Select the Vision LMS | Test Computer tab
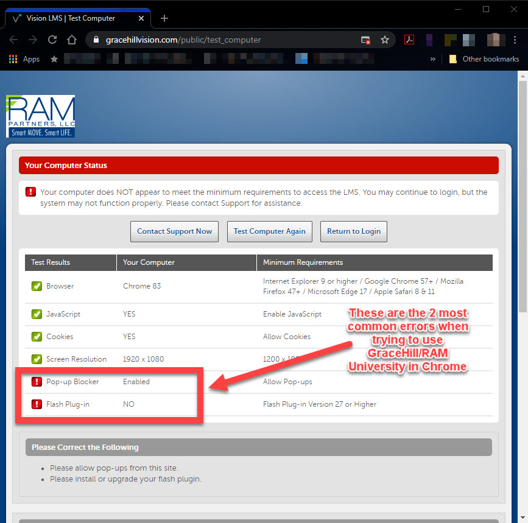This screenshot has width=528, height=523. 78,18
